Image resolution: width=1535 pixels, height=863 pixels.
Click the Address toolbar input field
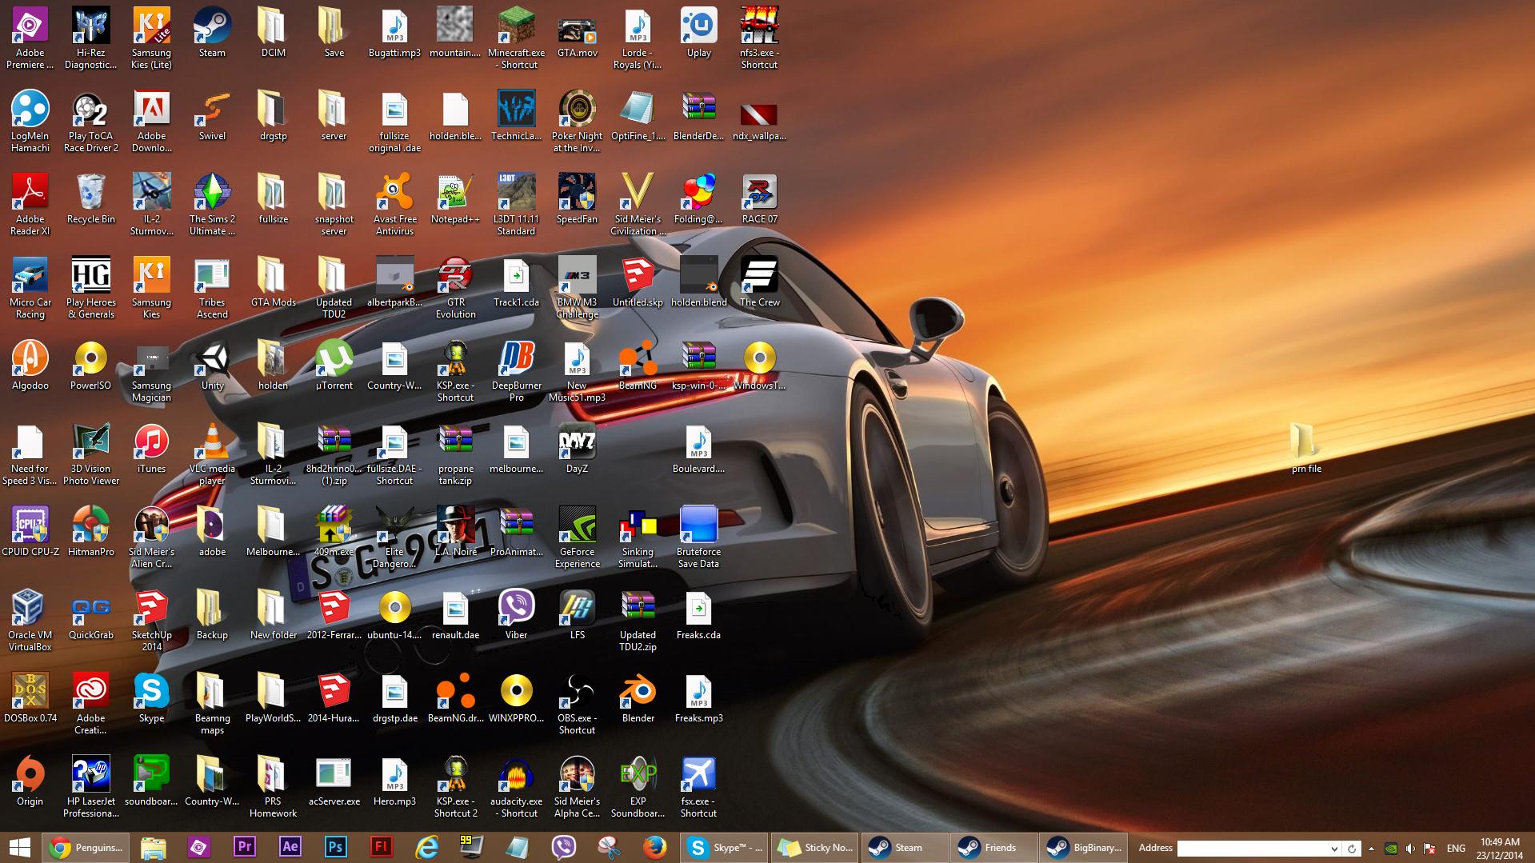tap(1252, 848)
